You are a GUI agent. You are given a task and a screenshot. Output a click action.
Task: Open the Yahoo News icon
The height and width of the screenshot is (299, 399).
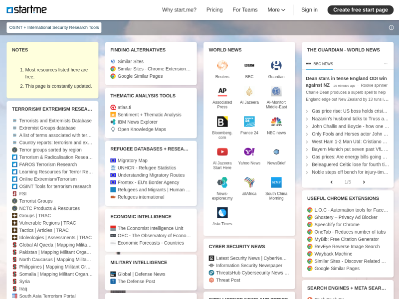point(249,152)
